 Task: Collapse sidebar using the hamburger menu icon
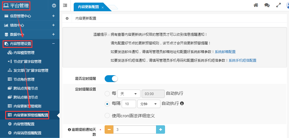pos(65,5)
